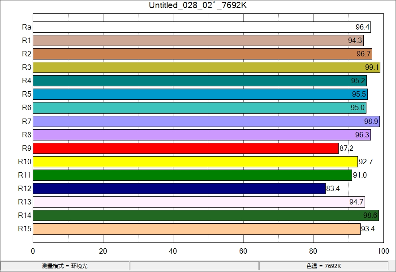
Task: Select the red R9 bar
Action: pos(185,148)
